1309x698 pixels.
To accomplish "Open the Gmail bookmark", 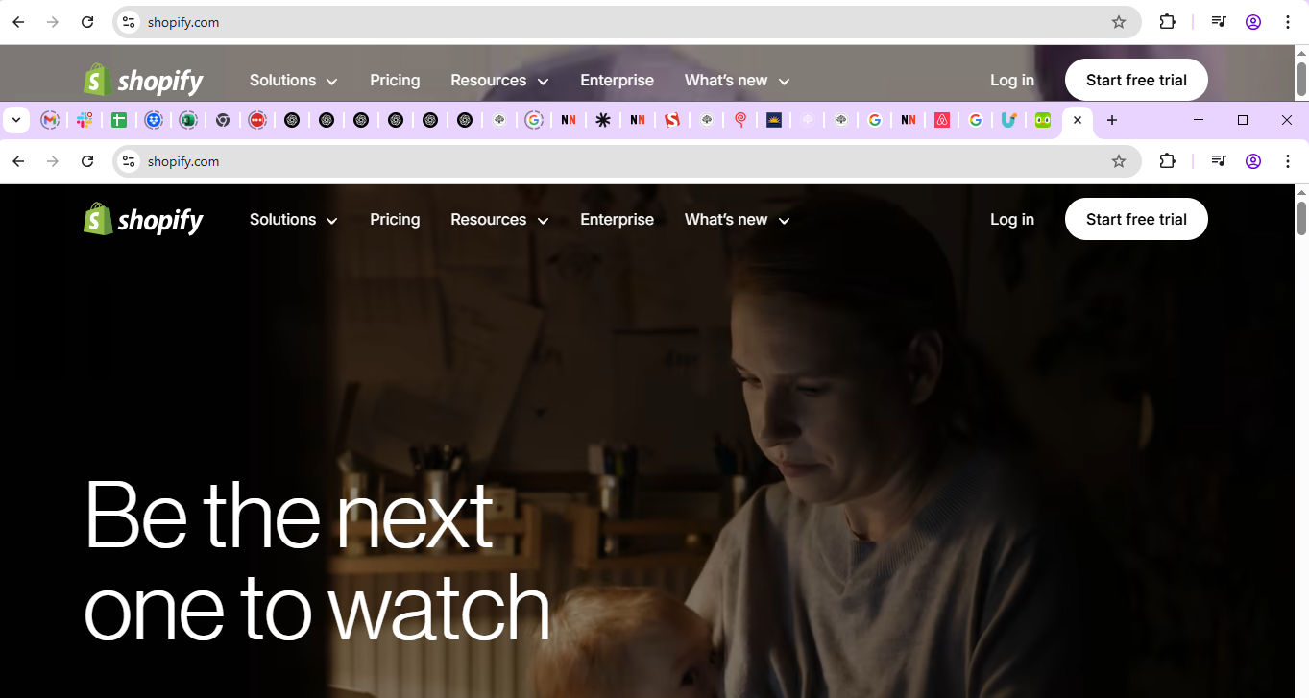I will (50, 120).
